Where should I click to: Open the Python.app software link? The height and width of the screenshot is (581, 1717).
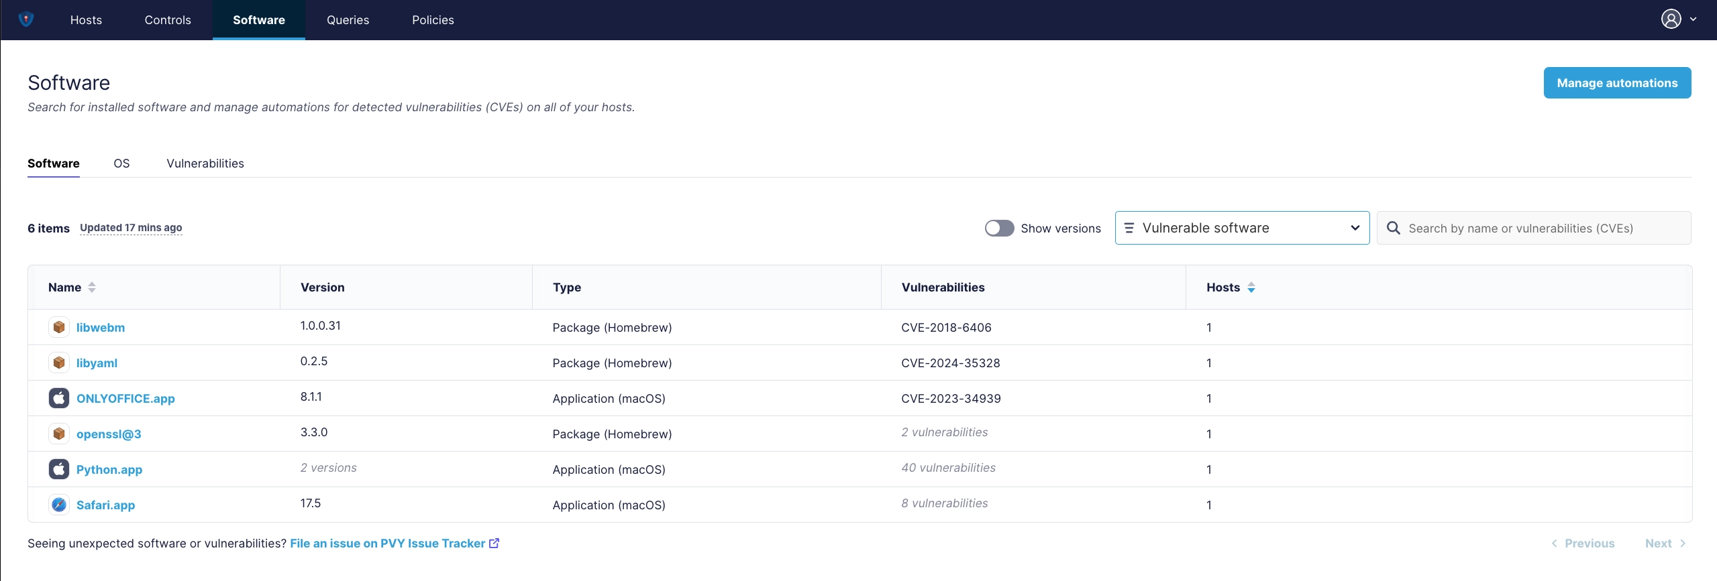(x=109, y=469)
